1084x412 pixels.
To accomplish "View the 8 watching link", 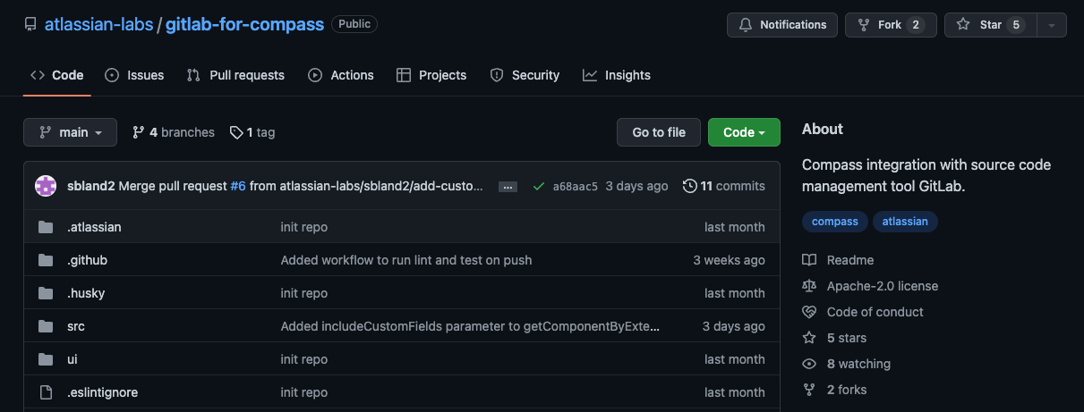I will tap(847, 364).
